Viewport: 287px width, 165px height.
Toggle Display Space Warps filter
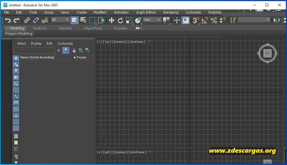[16, 90]
